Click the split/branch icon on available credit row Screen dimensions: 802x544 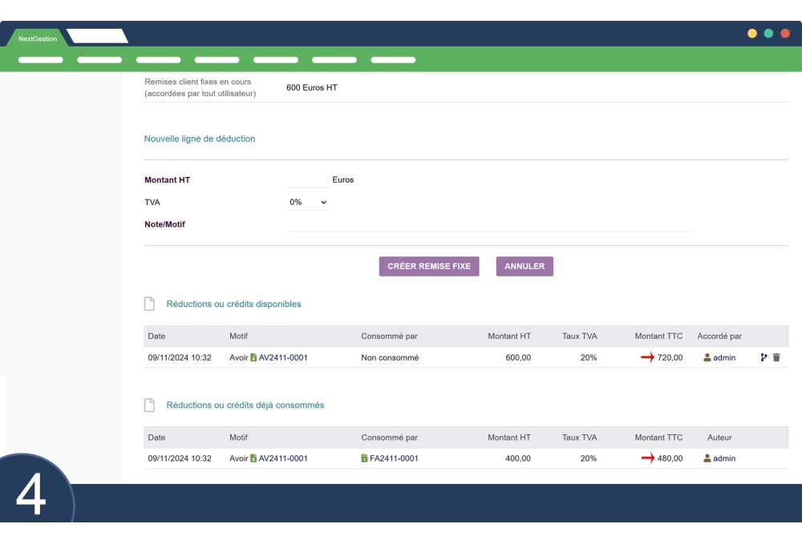(764, 357)
